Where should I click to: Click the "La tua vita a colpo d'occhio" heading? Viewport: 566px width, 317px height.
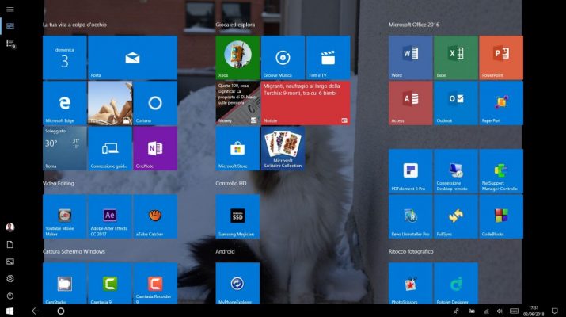74,25
